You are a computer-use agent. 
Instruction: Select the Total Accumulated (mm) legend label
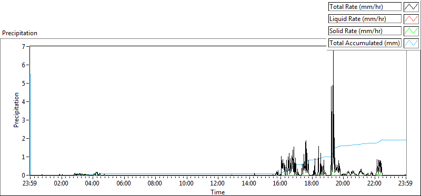365,43
